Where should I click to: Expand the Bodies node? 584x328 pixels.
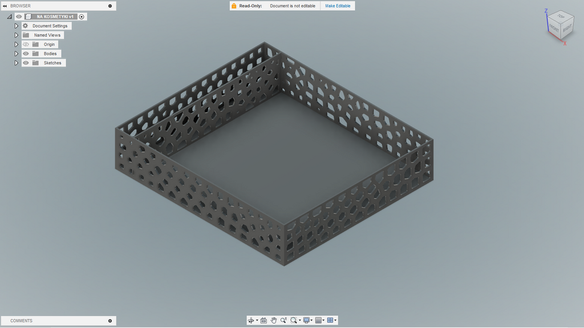(16, 54)
